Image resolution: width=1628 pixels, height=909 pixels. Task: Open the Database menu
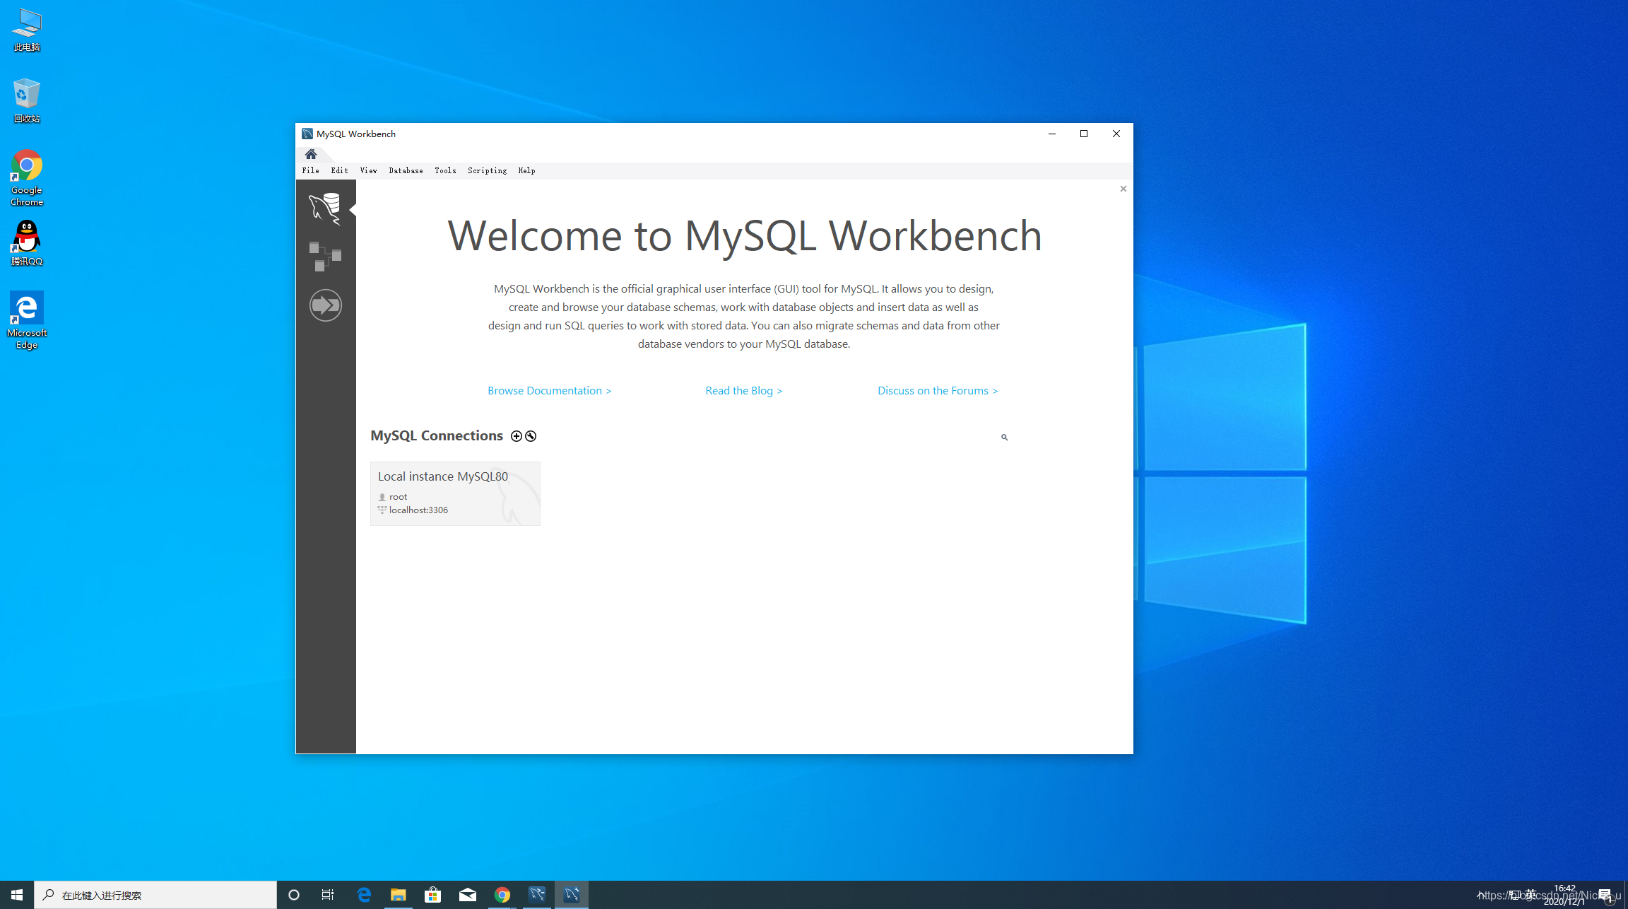(406, 170)
